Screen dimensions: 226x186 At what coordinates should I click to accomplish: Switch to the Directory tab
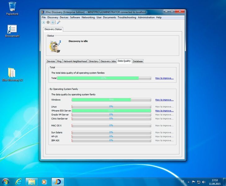coord(94,61)
